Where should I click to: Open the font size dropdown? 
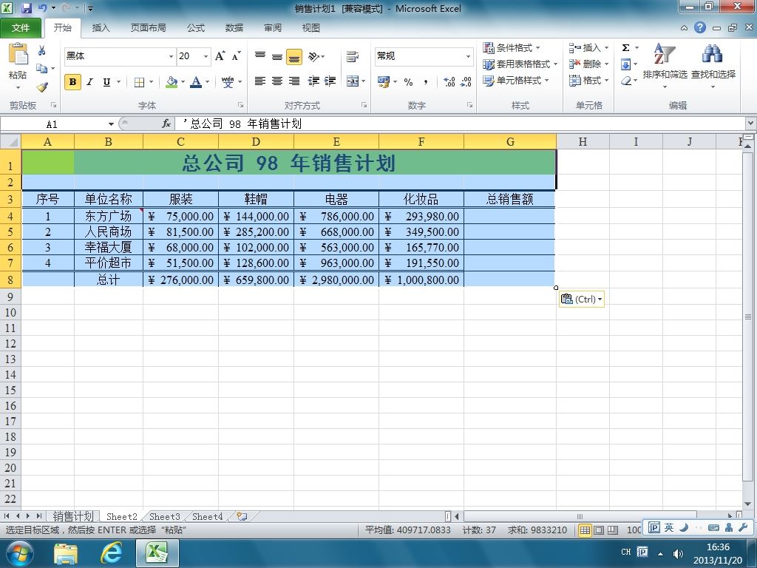[206, 56]
